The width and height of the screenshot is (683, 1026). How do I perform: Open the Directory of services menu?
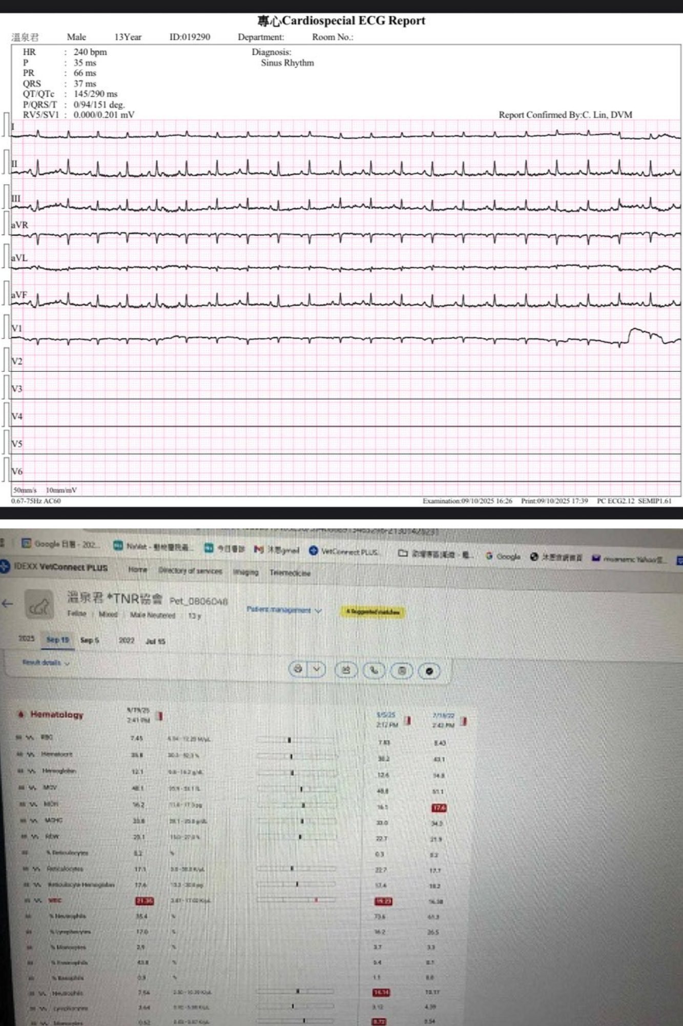tap(190, 570)
